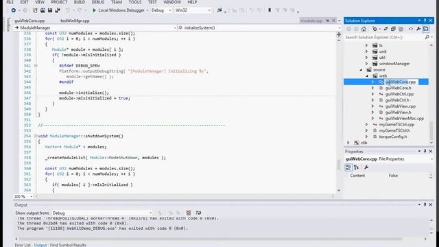This screenshot has height=247, width=439.
Task: Open the VIEW menu
Action: 40,2
